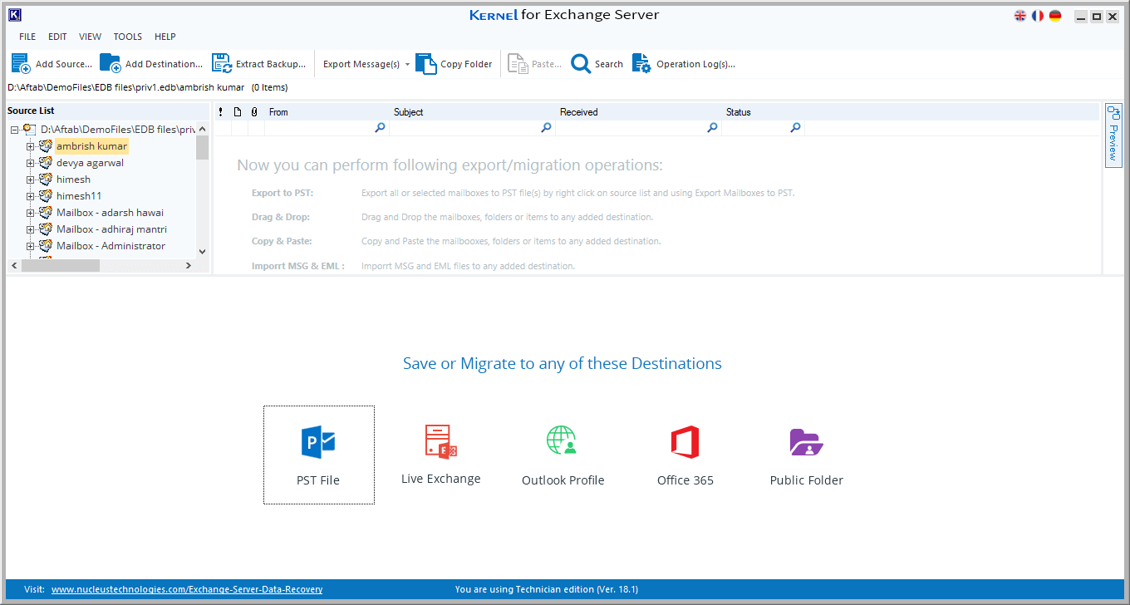The image size is (1130, 605).
Task: Click the Search magnifier icon in toolbar
Action: 581,64
